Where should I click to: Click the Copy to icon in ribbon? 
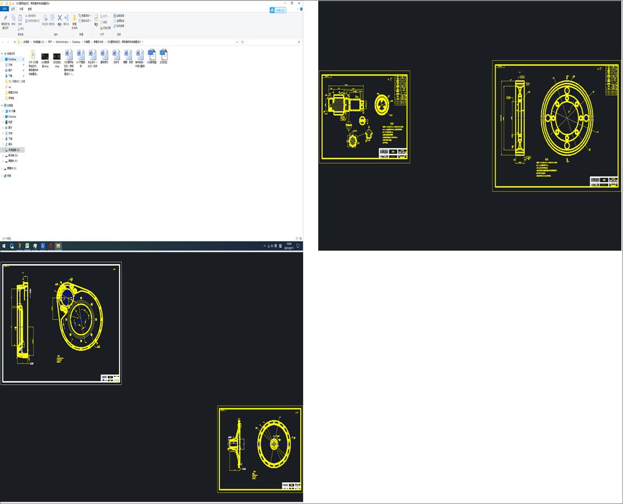click(x=52, y=18)
